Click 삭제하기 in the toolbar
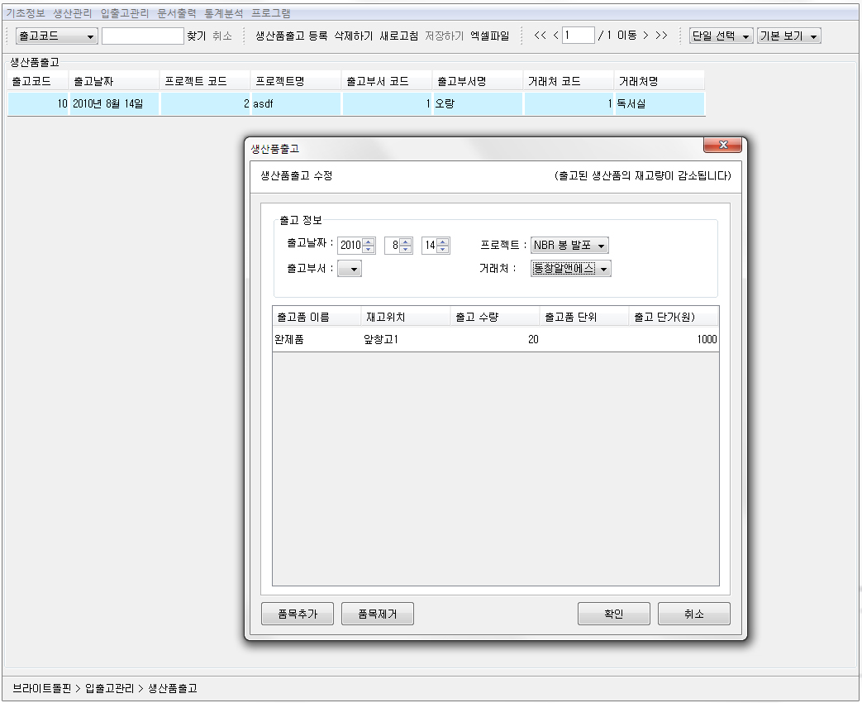 point(353,36)
